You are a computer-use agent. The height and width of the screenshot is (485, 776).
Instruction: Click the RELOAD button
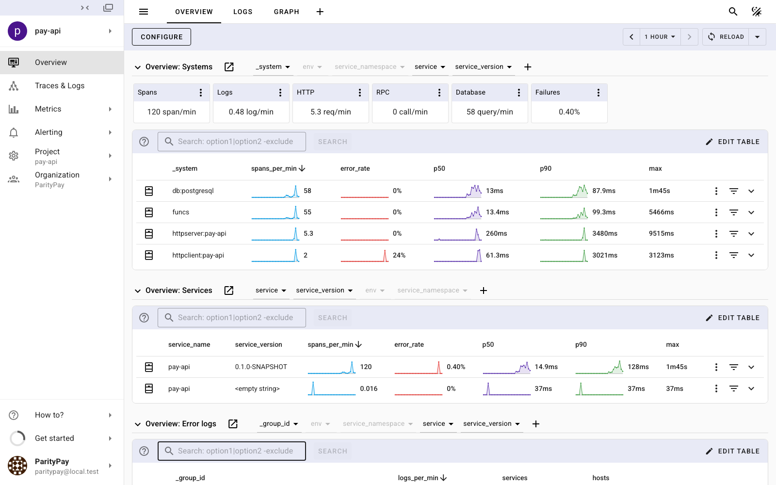tap(726, 37)
